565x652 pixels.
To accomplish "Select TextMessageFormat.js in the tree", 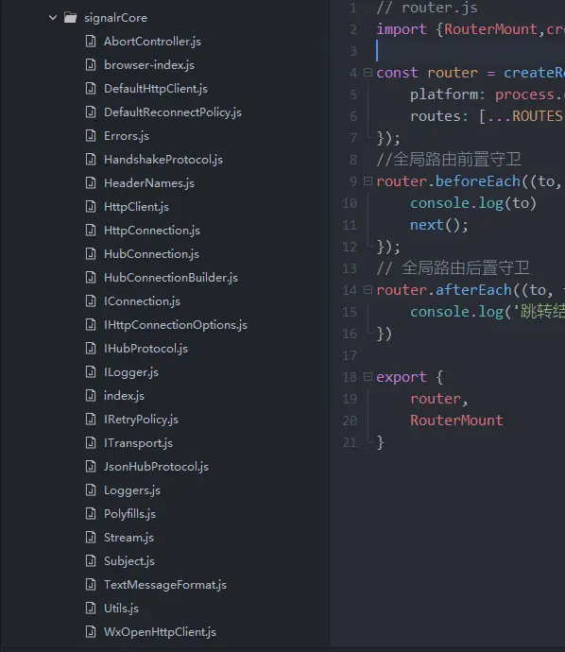I will (165, 585).
